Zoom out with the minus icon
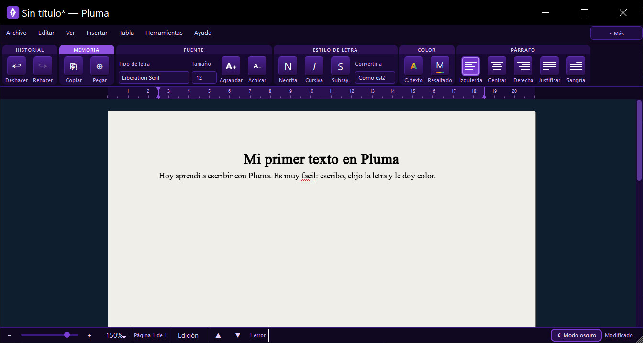Viewport: 643px width, 343px height. pos(10,335)
